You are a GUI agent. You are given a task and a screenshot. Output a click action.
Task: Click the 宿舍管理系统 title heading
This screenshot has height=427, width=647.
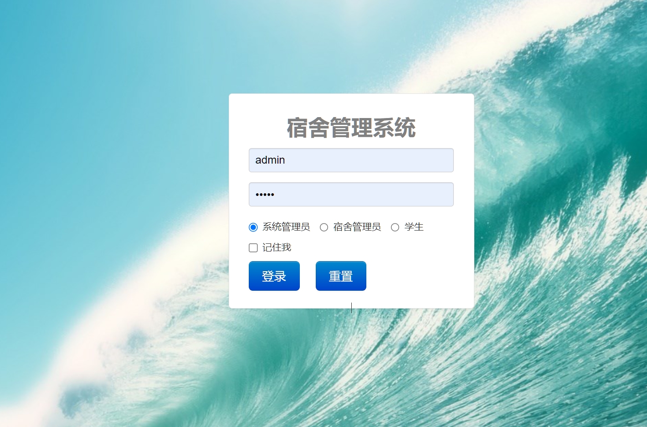351,128
